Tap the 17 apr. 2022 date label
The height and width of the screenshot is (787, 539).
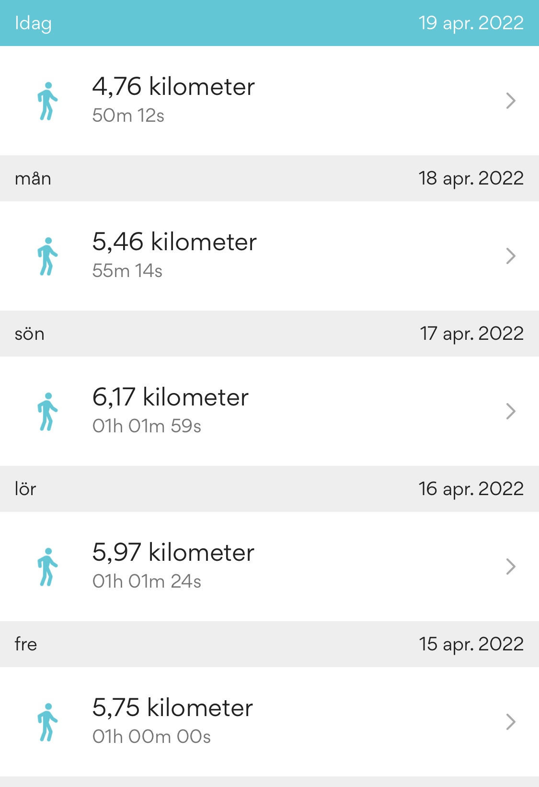471,334
